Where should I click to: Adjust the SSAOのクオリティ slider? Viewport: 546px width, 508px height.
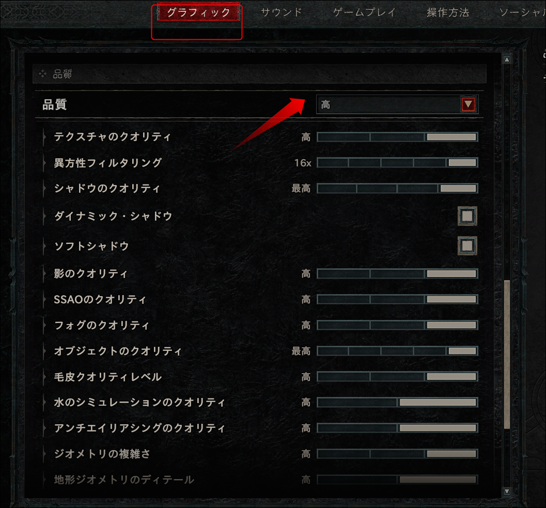coord(397,299)
